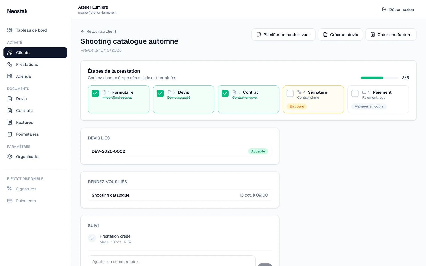
Task: Follow the Retour au client link
Action: point(99,31)
